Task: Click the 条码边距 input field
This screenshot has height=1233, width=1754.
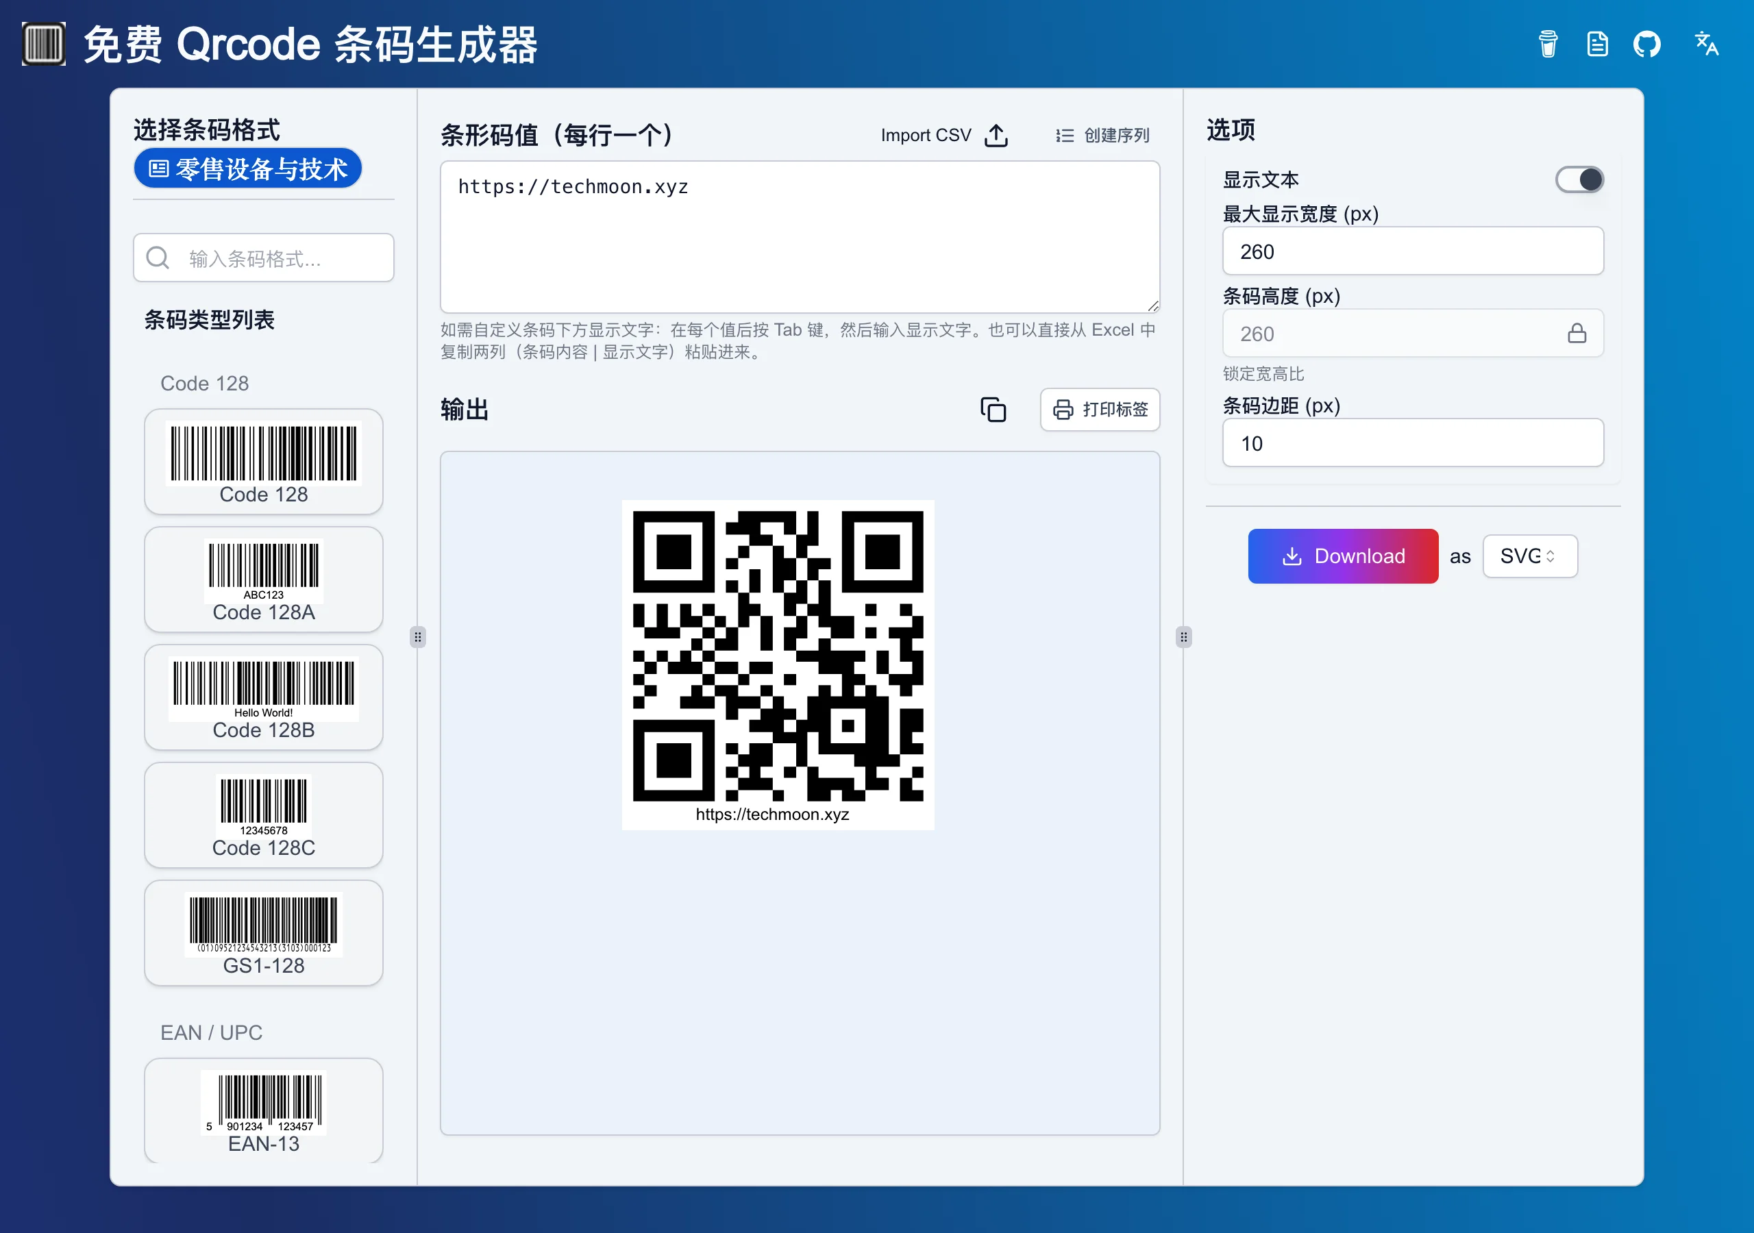Action: 1413,443
